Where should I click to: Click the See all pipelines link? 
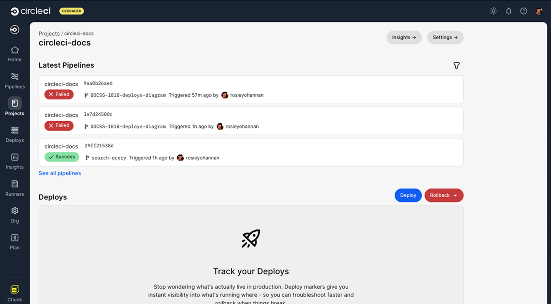point(59,173)
